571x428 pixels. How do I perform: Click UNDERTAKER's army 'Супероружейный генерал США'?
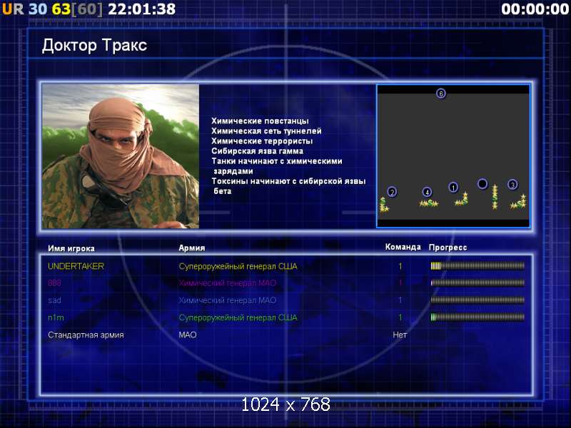coord(238,266)
